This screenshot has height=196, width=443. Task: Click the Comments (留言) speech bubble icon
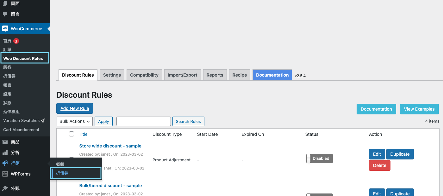[5, 14]
